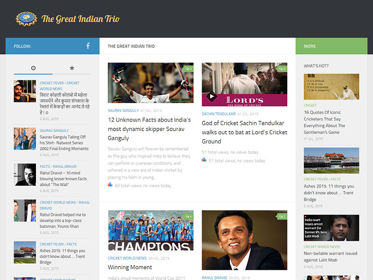Open SAURAV GANGULY category in left sidebar
Viewport: 373px width, 280px height.
[x=54, y=131]
